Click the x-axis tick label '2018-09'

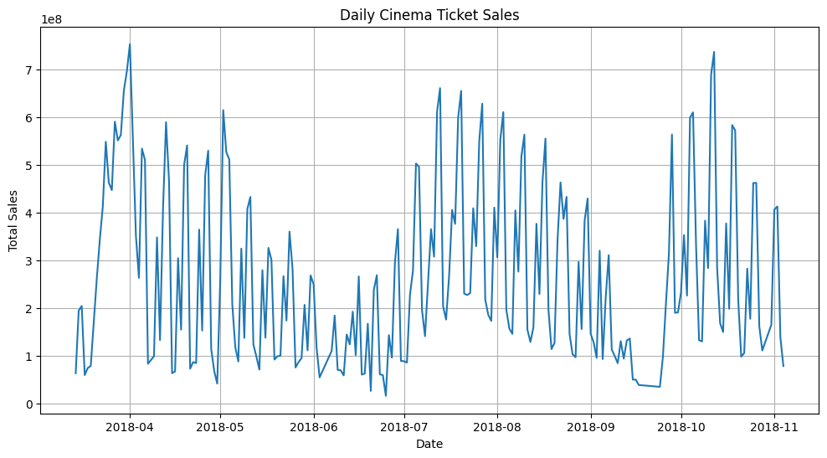pos(591,427)
